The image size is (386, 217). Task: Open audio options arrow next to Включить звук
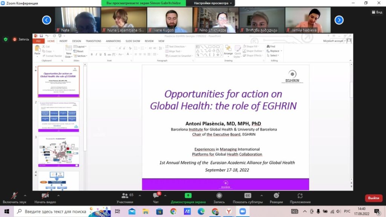click(x=25, y=195)
